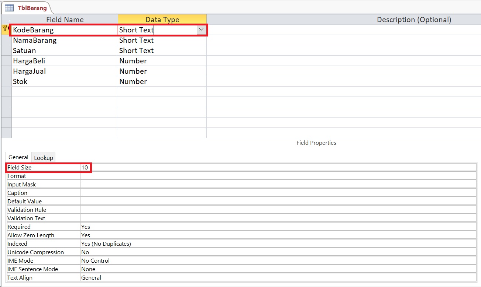
Task: Click the row selector for the Stok field
Action: tap(6, 81)
